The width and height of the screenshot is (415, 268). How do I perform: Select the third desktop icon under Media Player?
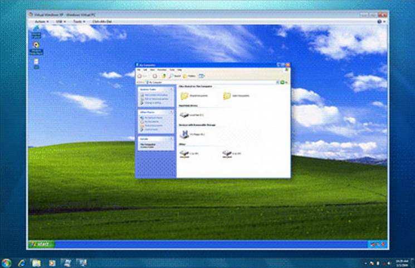point(36,63)
